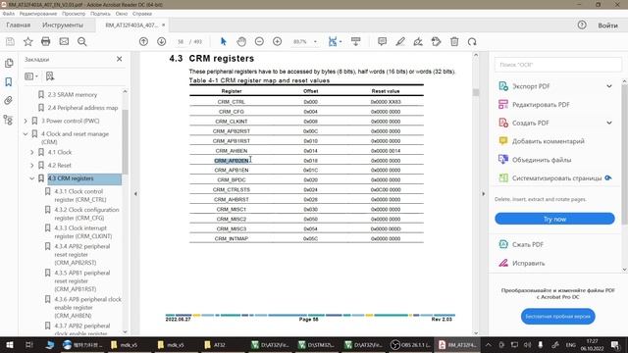The width and height of the screenshot is (628, 353).
Task: Open the Окно menu
Action: [x=122, y=14]
